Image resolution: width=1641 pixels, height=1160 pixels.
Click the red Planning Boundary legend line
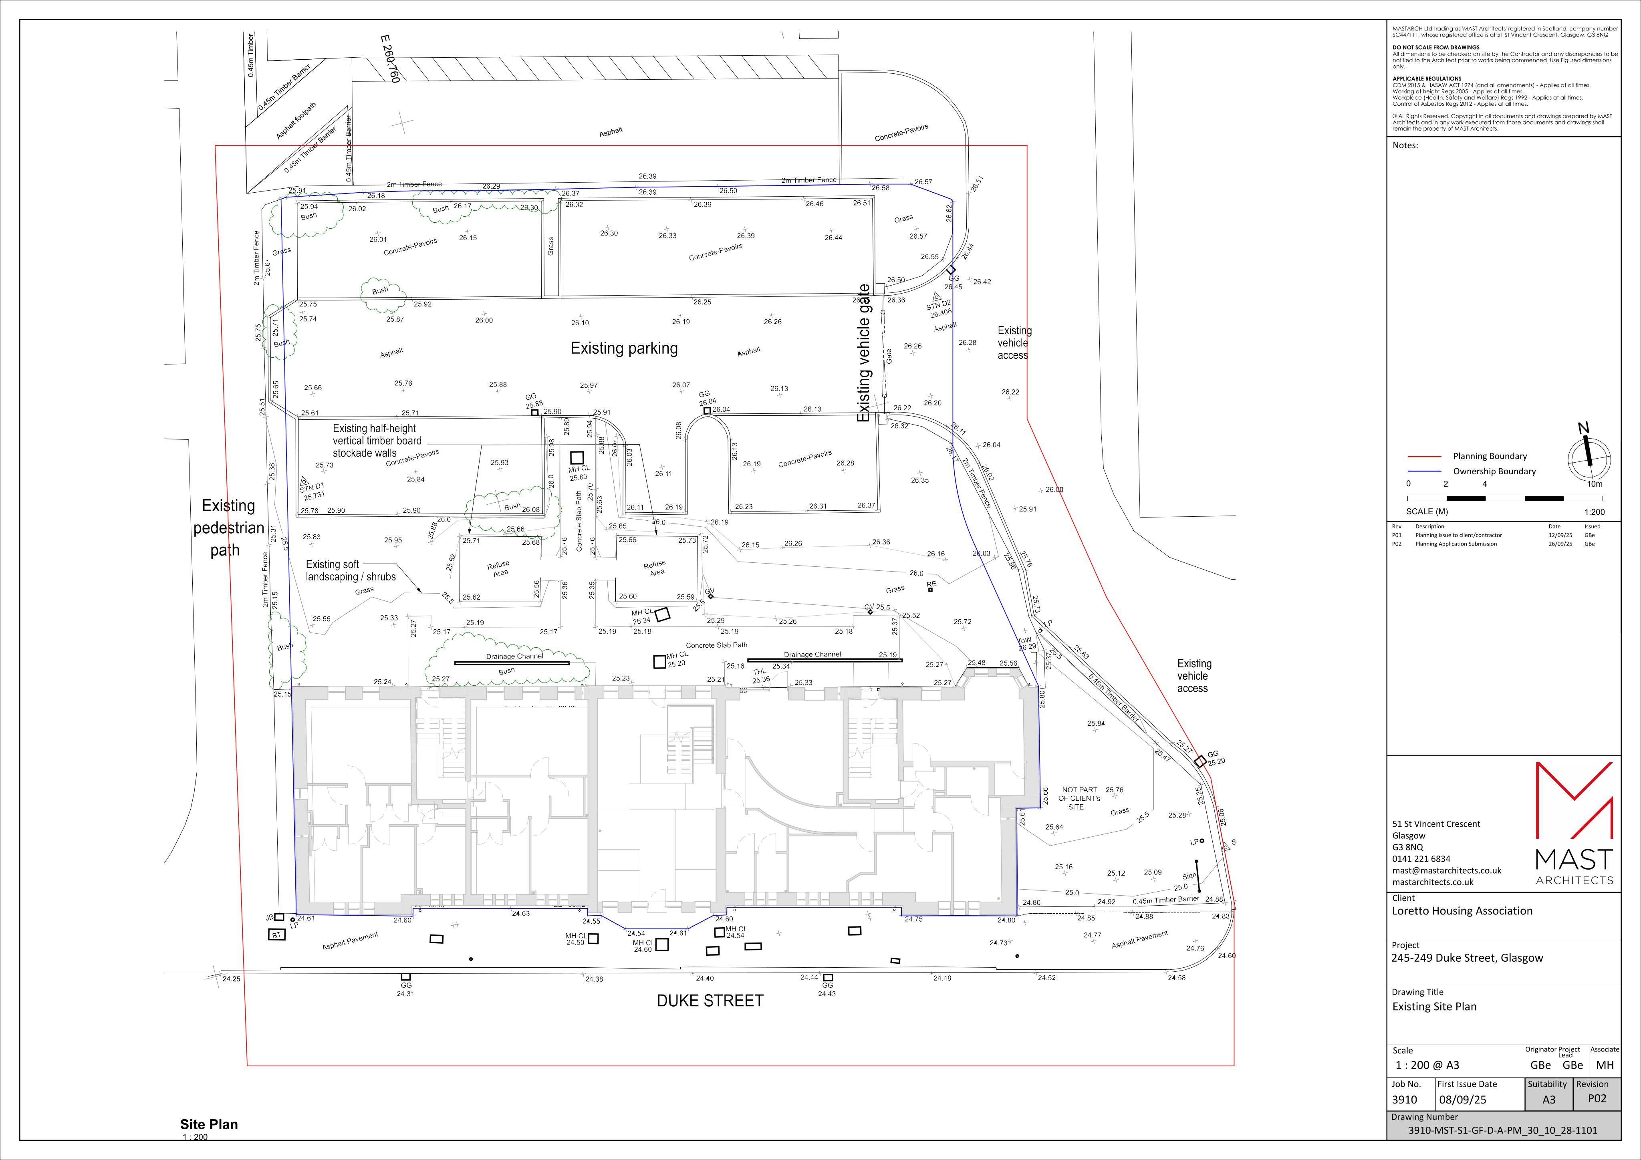1426,456
